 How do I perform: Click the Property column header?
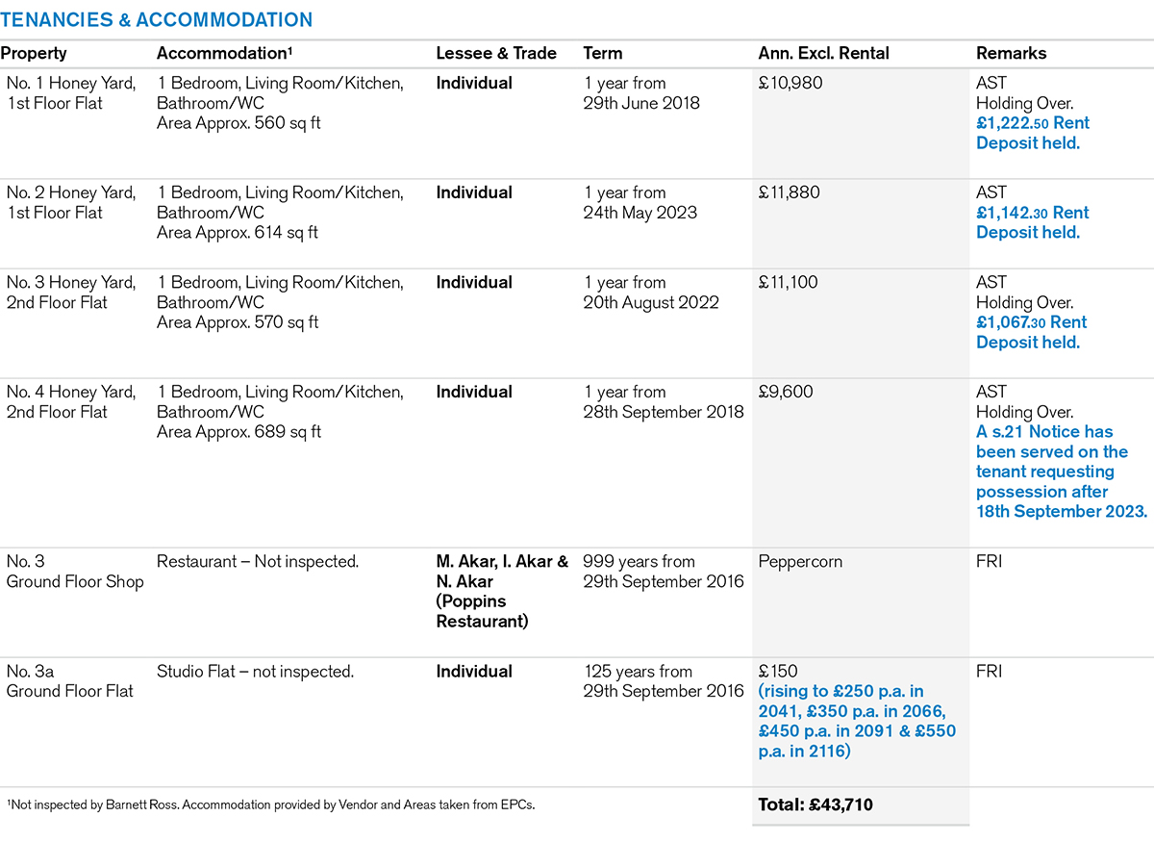click(34, 54)
